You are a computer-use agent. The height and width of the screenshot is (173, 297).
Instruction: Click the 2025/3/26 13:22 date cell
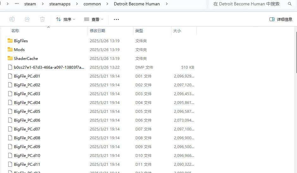pyautogui.click(x=105, y=67)
